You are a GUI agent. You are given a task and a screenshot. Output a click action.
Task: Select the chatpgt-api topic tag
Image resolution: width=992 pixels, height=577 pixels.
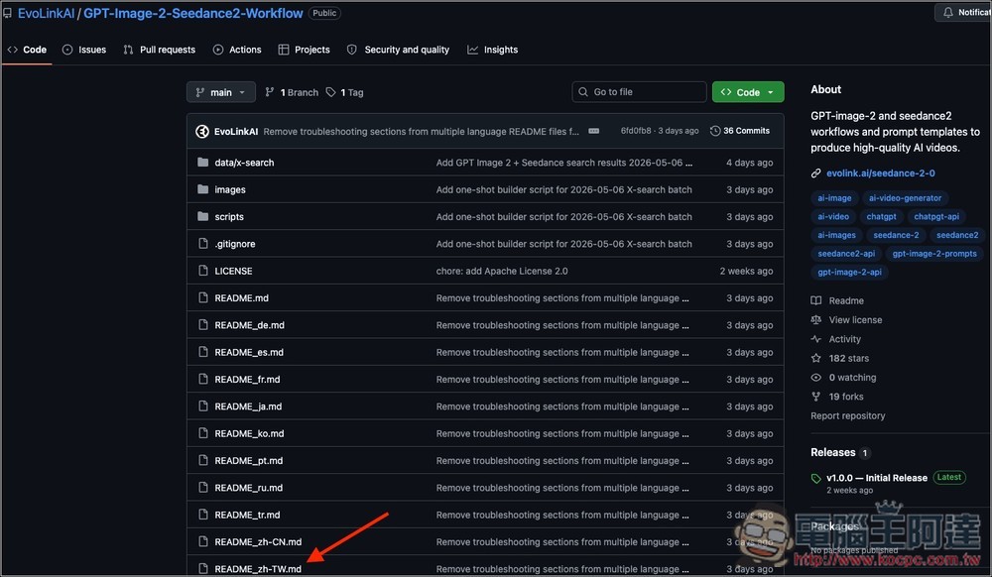pos(936,217)
